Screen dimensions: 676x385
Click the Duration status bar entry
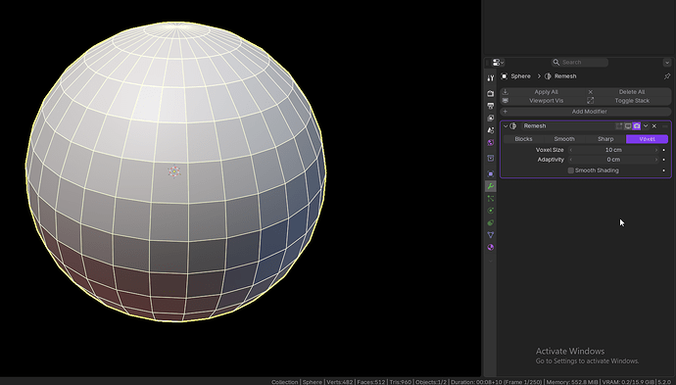[496, 382]
